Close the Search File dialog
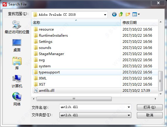 pos(158,3)
